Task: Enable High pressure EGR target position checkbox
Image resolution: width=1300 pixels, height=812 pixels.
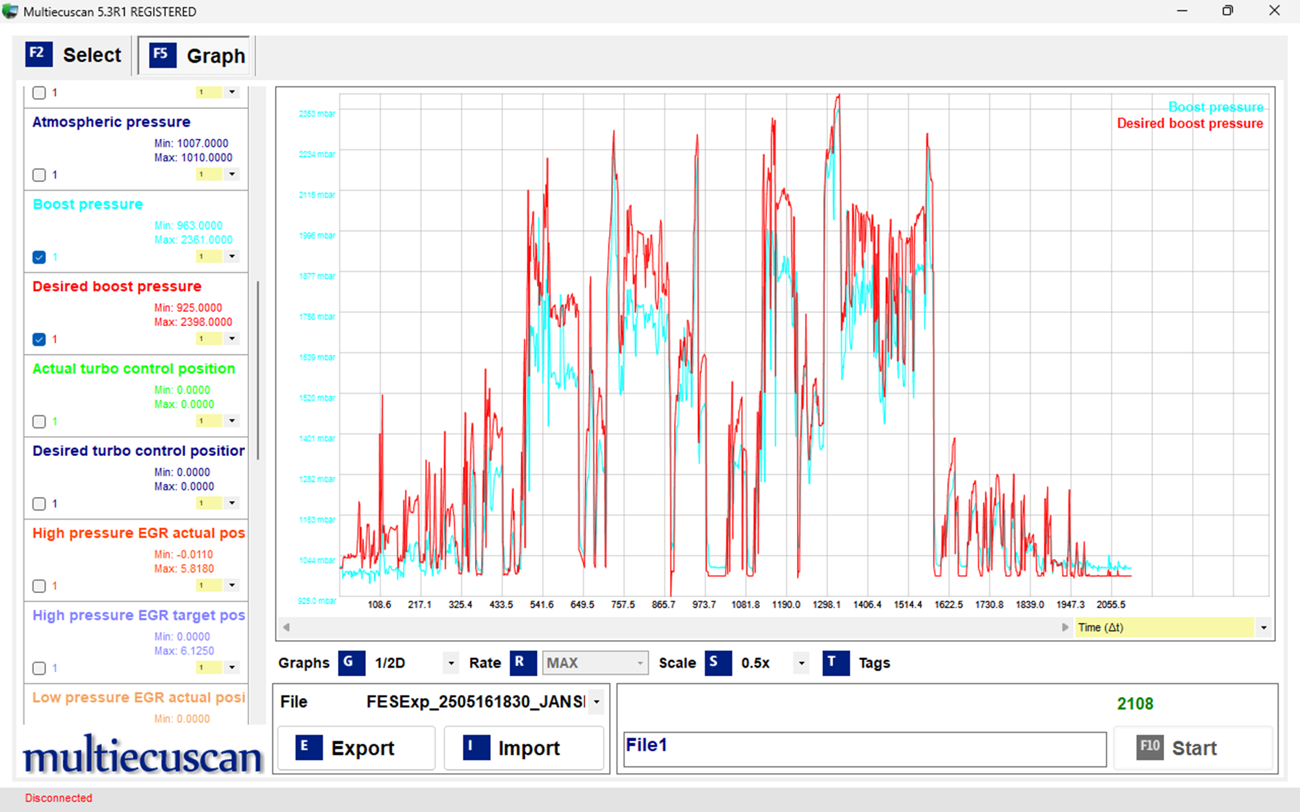Action: click(39, 668)
